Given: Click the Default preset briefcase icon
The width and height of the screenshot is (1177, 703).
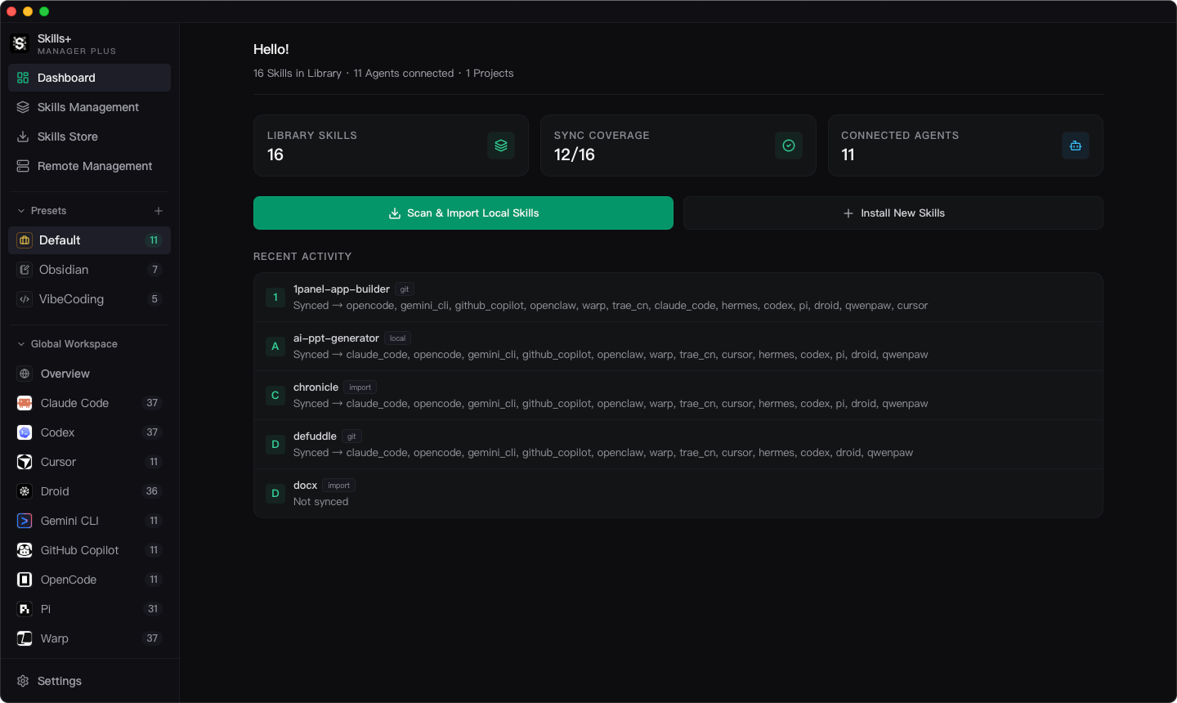Looking at the screenshot, I should 25,240.
